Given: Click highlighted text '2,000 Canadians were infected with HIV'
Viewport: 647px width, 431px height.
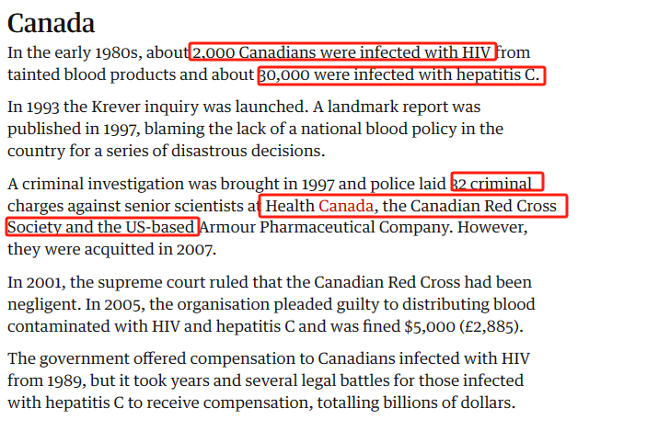Looking at the screenshot, I should [x=342, y=52].
